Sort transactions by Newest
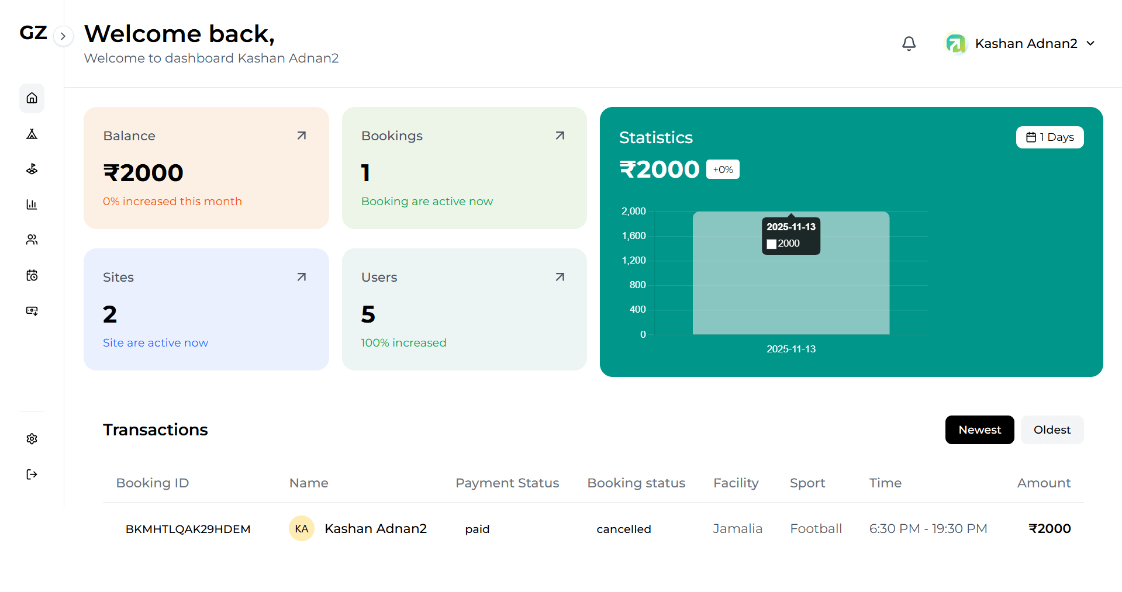1122x592 pixels. click(979, 430)
